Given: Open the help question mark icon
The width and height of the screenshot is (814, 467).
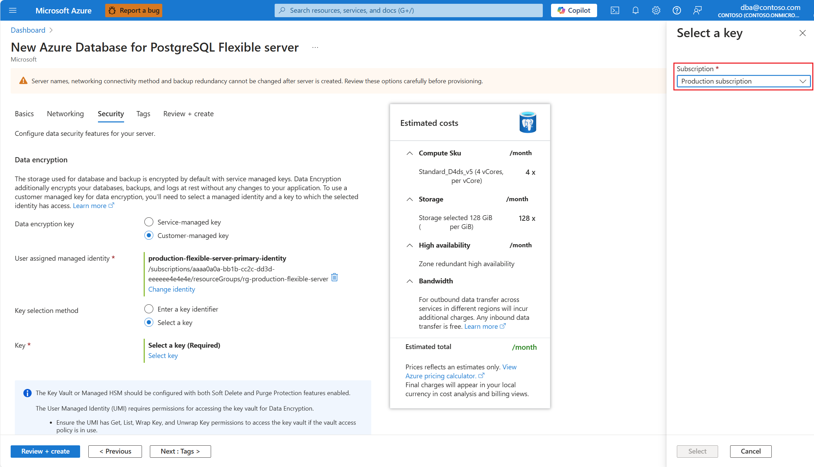Looking at the screenshot, I should point(676,10).
